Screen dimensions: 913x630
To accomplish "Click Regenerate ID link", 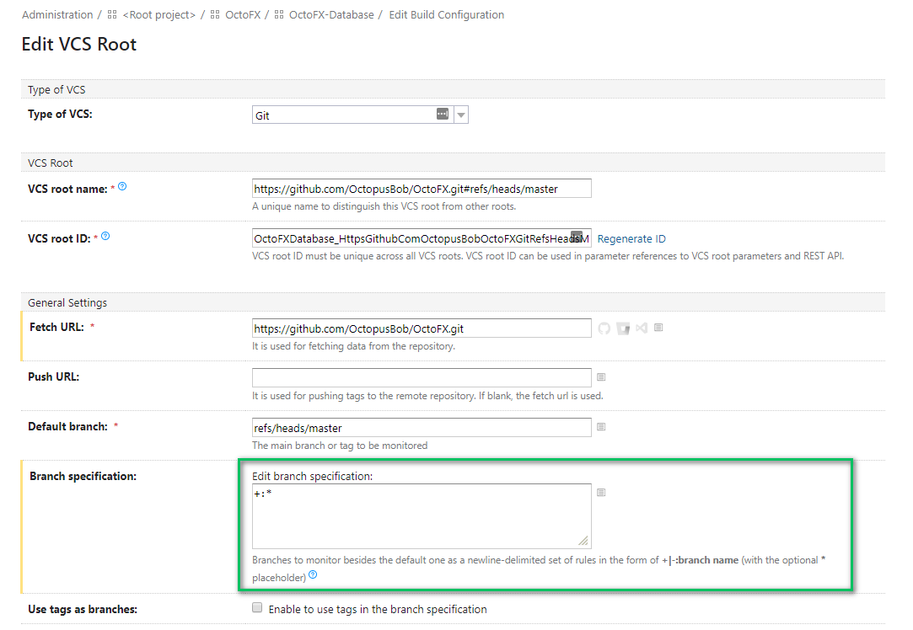I will [631, 238].
